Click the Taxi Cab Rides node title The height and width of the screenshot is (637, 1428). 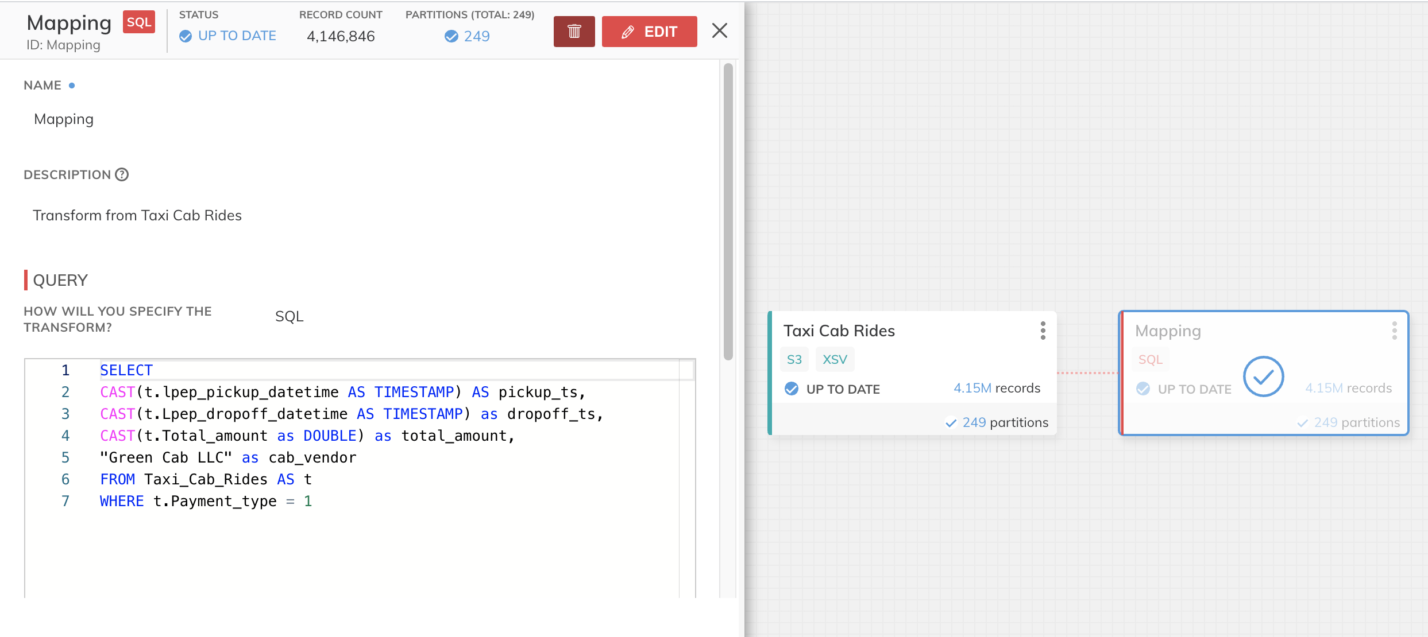click(839, 331)
